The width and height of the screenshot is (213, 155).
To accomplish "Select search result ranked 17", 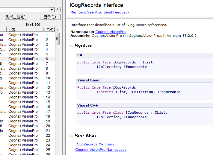I will tap(28, 112).
